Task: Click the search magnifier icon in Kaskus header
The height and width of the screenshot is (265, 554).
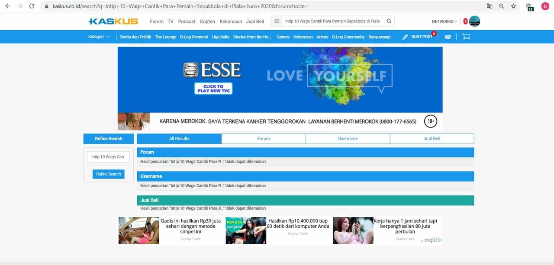Action: (x=389, y=21)
